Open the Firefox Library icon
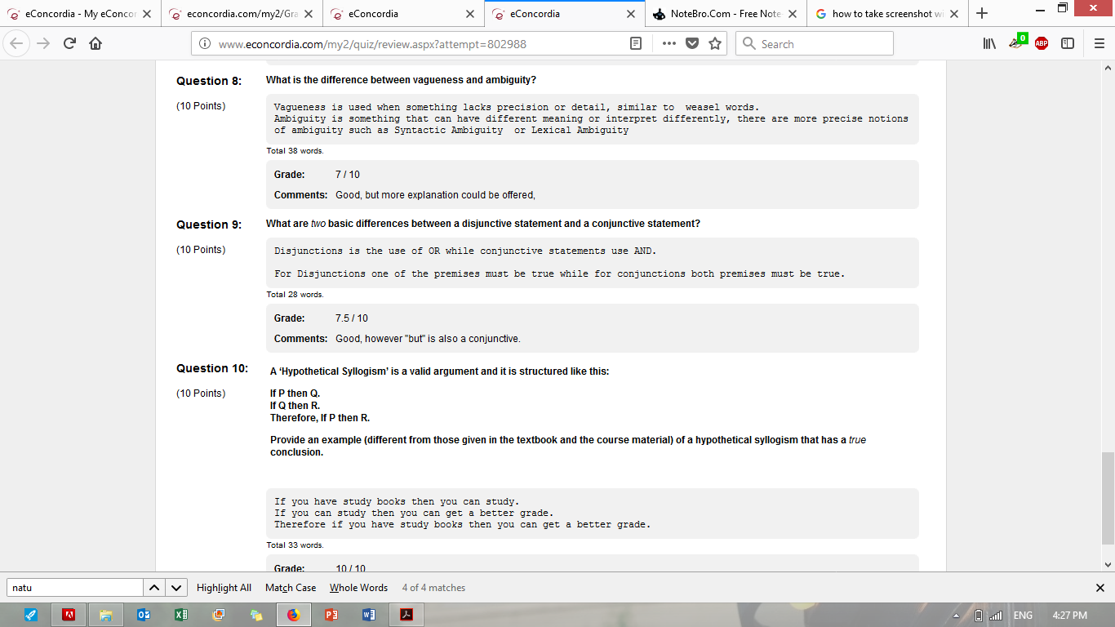Image resolution: width=1115 pixels, height=627 pixels. pyautogui.click(x=991, y=44)
